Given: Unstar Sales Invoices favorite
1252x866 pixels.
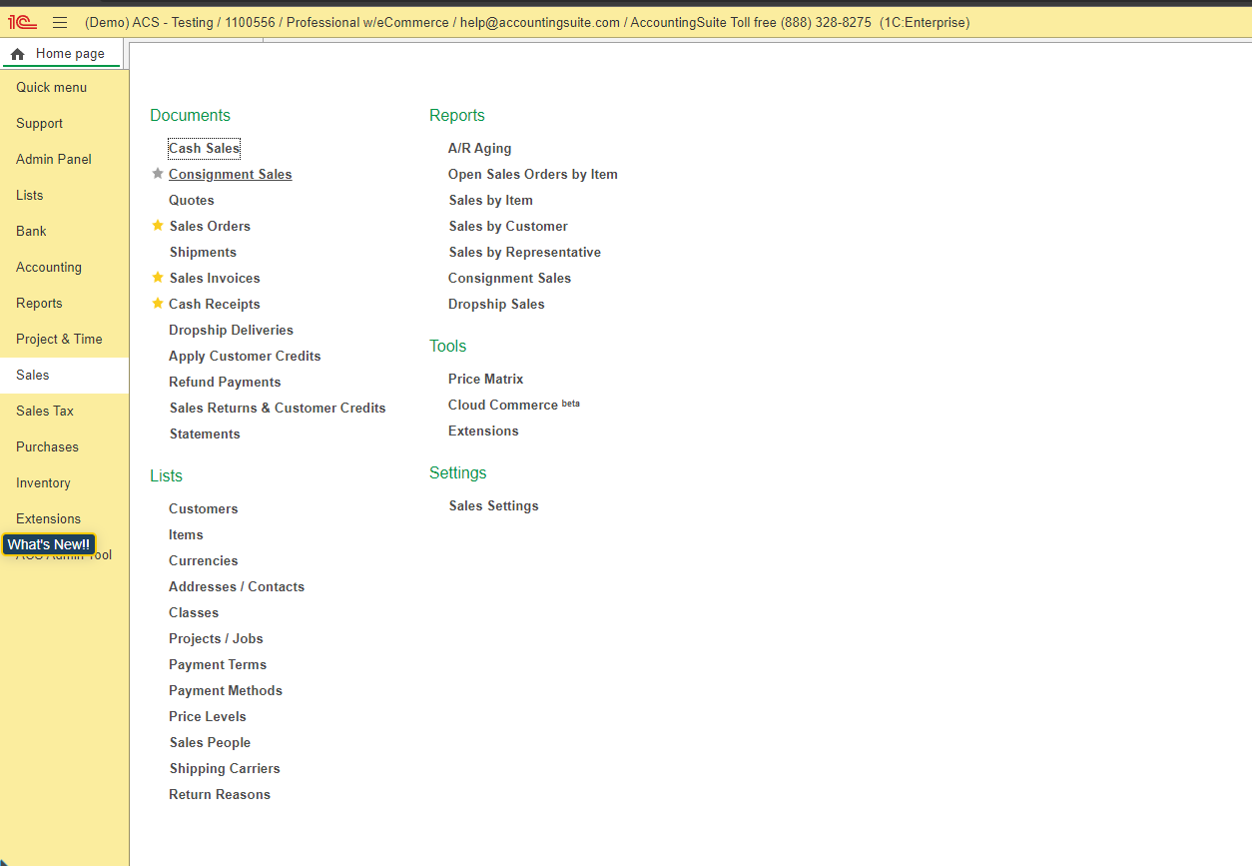Looking at the screenshot, I should pos(157,278).
